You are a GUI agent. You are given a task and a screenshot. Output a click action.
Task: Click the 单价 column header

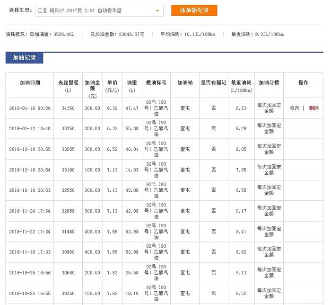click(112, 85)
